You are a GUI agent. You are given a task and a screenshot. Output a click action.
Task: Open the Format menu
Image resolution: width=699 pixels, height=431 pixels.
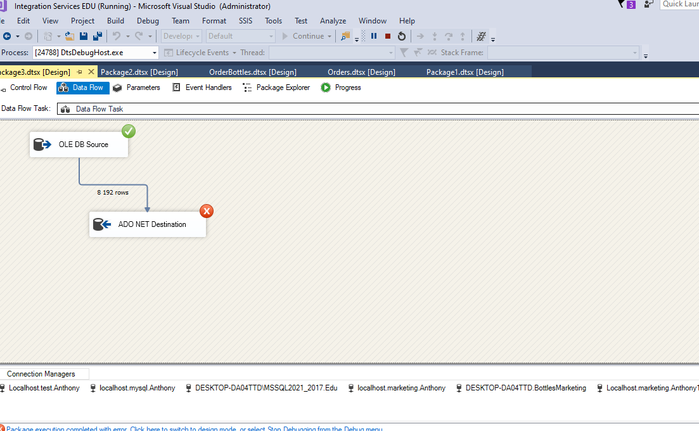pyautogui.click(x=214, y=21)
